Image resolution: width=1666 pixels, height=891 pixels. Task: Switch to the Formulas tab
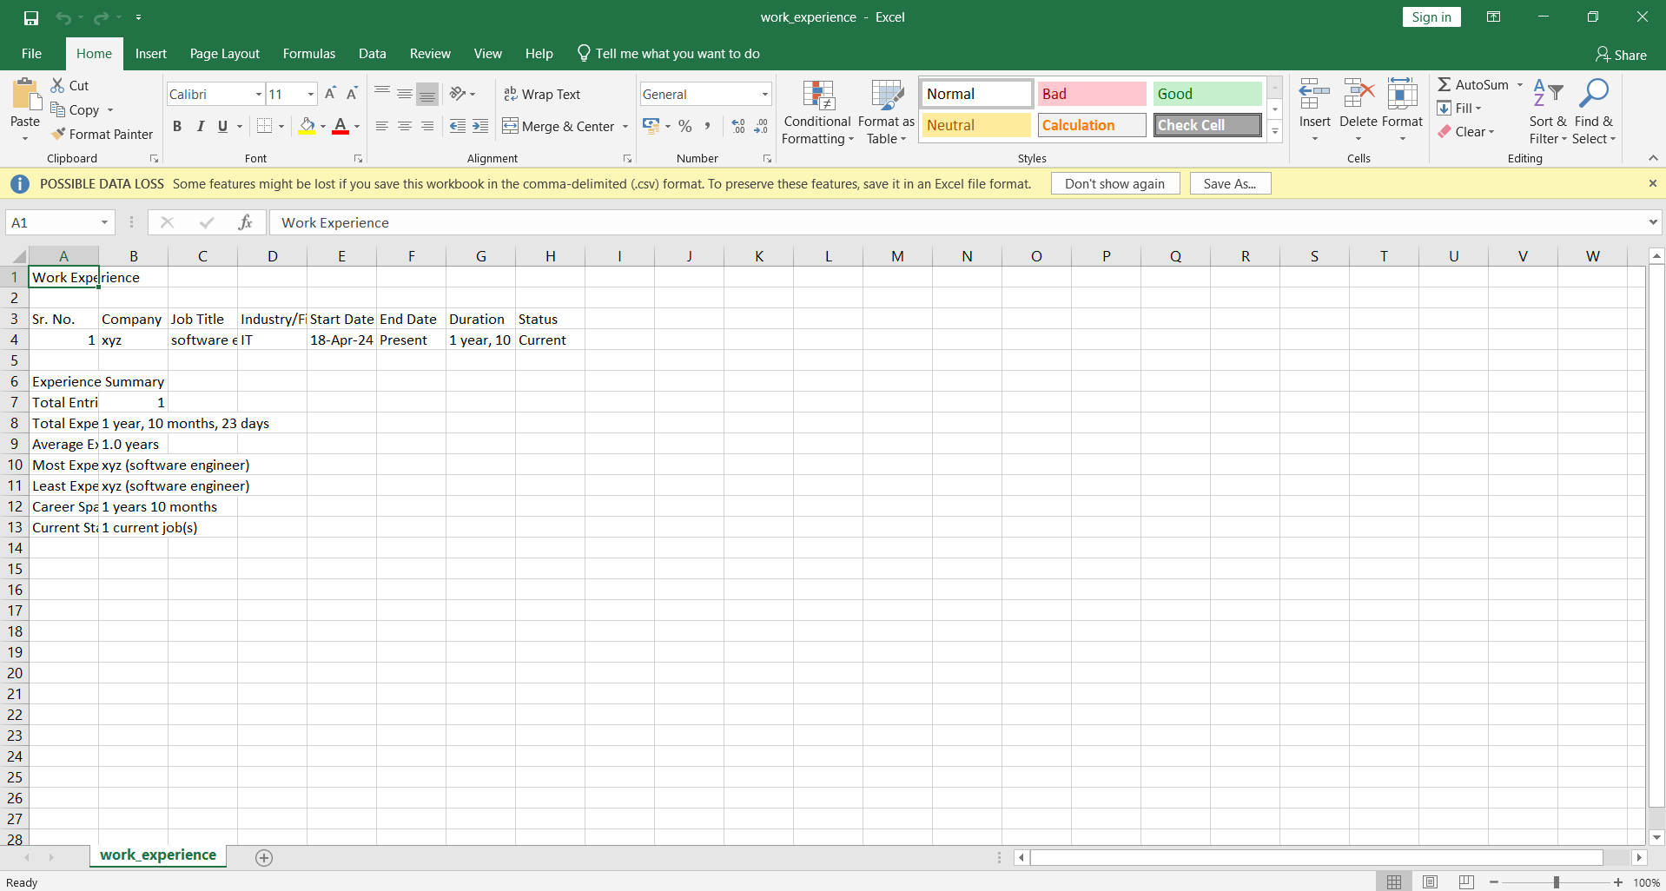(x=309, y=54)
